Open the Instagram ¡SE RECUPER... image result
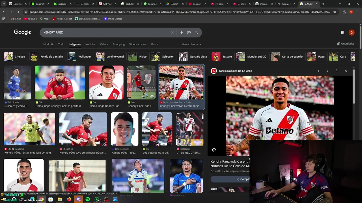This screenshot has width=362, height=203. [x=190, y=129]
